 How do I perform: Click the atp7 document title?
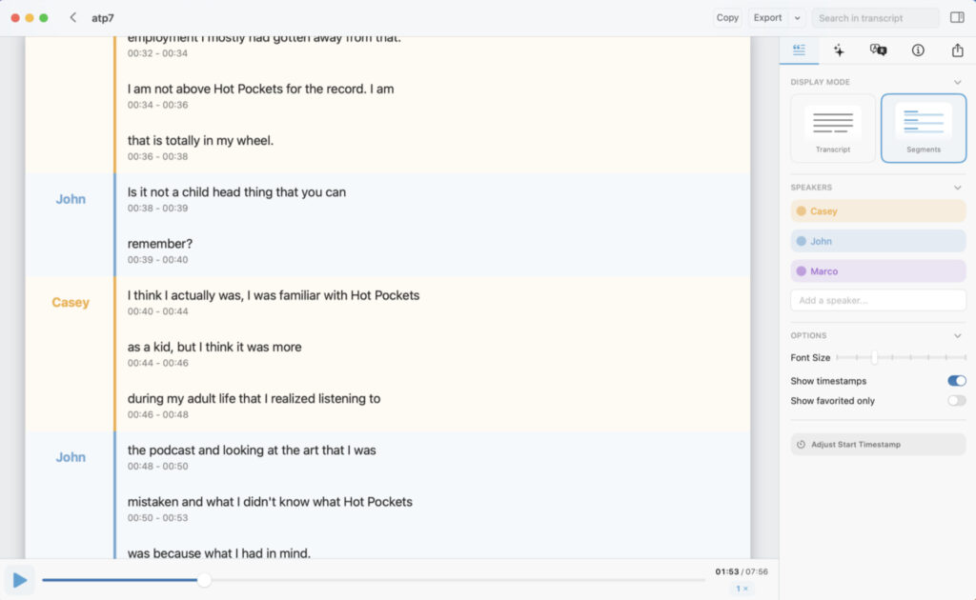point(103,18)
